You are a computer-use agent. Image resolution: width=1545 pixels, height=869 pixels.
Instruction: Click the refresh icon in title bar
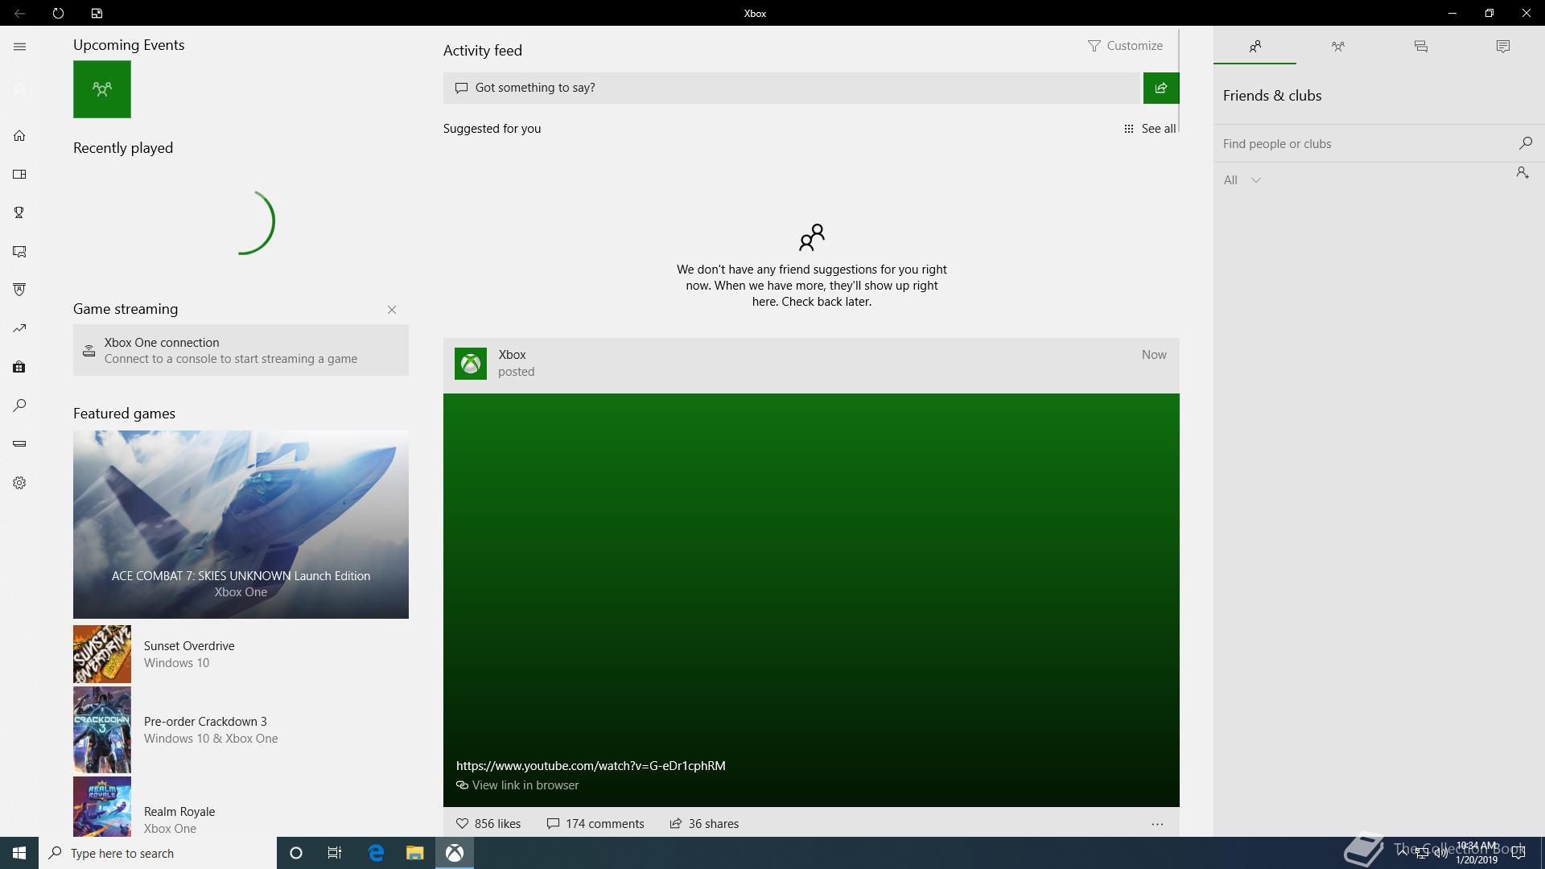pyautogui.click(x=58, y=13)
